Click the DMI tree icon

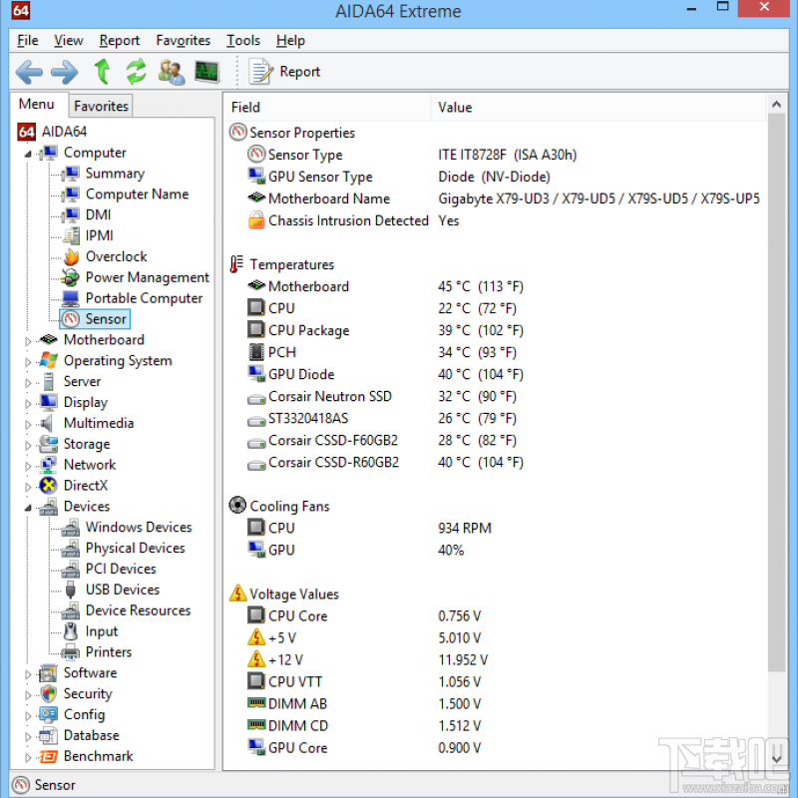tap(70, 214)
